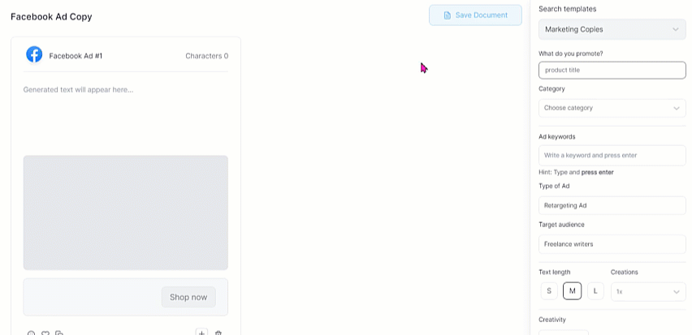Click the Facebook logo icon on Ad #1

click(34, 54)
